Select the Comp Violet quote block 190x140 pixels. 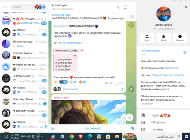click(x=65, y=63)
